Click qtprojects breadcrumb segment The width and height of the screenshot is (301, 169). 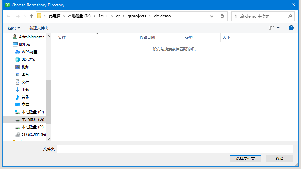pyautogui.click(x=137, y=16)
